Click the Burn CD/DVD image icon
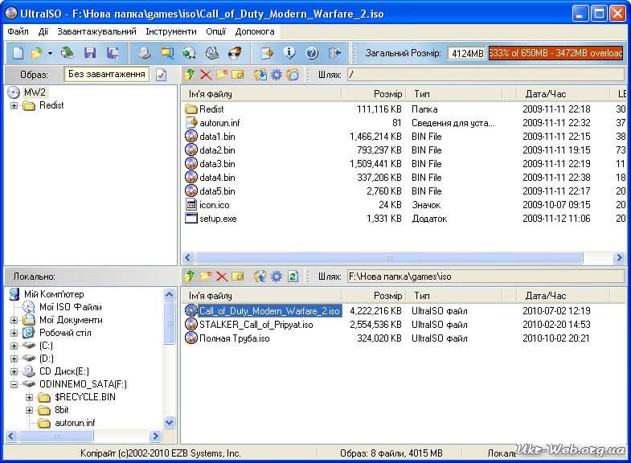The image size is (631, 463). point(235,53)
